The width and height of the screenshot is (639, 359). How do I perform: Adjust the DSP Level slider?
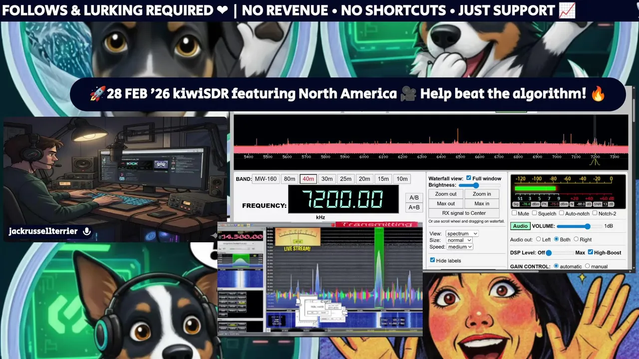point(560,253)
